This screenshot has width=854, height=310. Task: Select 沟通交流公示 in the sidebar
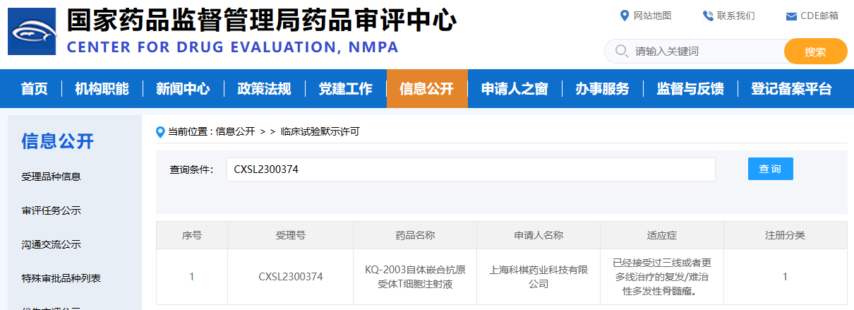pos(51,244)
